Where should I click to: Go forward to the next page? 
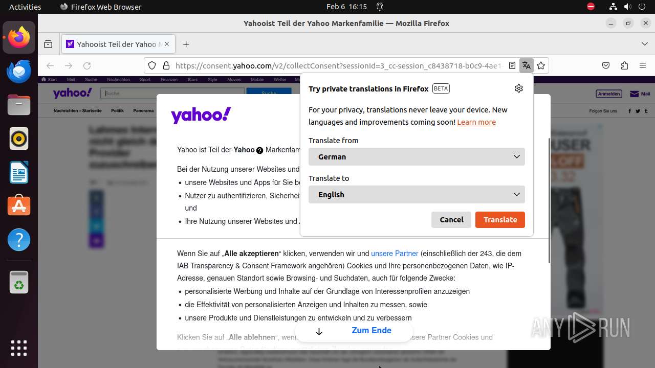tap(69, 65)
